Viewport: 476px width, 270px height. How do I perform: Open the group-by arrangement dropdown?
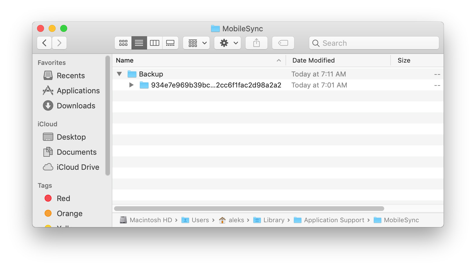tap(196, 43)
